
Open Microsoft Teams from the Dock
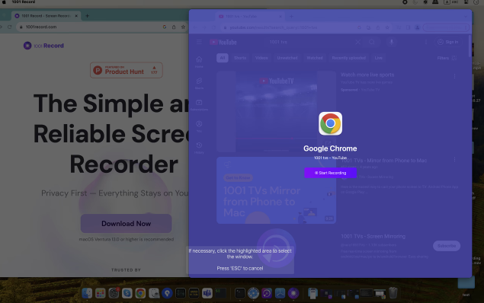207,293
